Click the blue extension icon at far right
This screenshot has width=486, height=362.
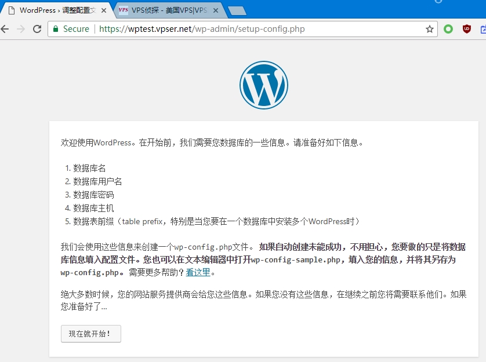(x=483, y=29)
